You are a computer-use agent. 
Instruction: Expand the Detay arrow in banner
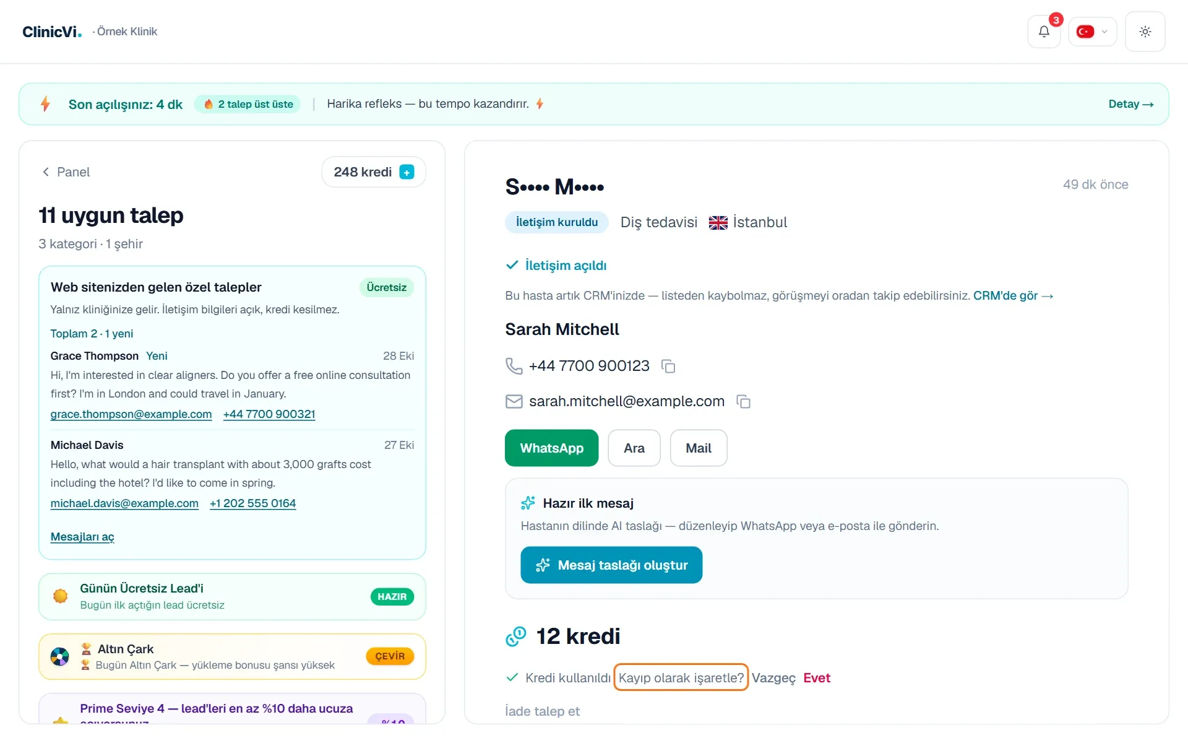(1130, 104)
